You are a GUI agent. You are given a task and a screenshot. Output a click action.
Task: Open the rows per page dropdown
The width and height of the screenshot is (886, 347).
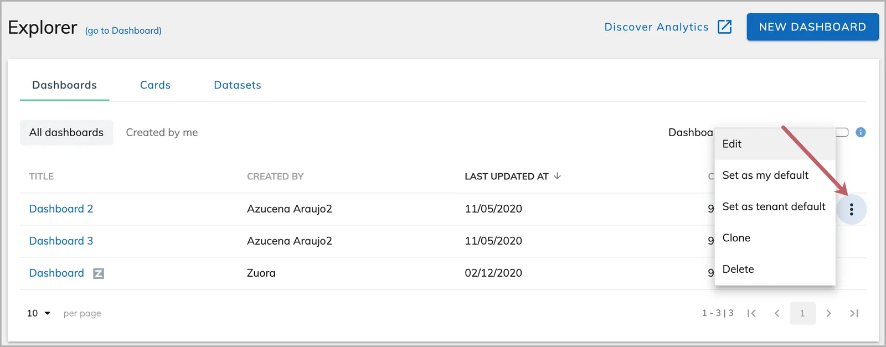(x=39, y=313)
